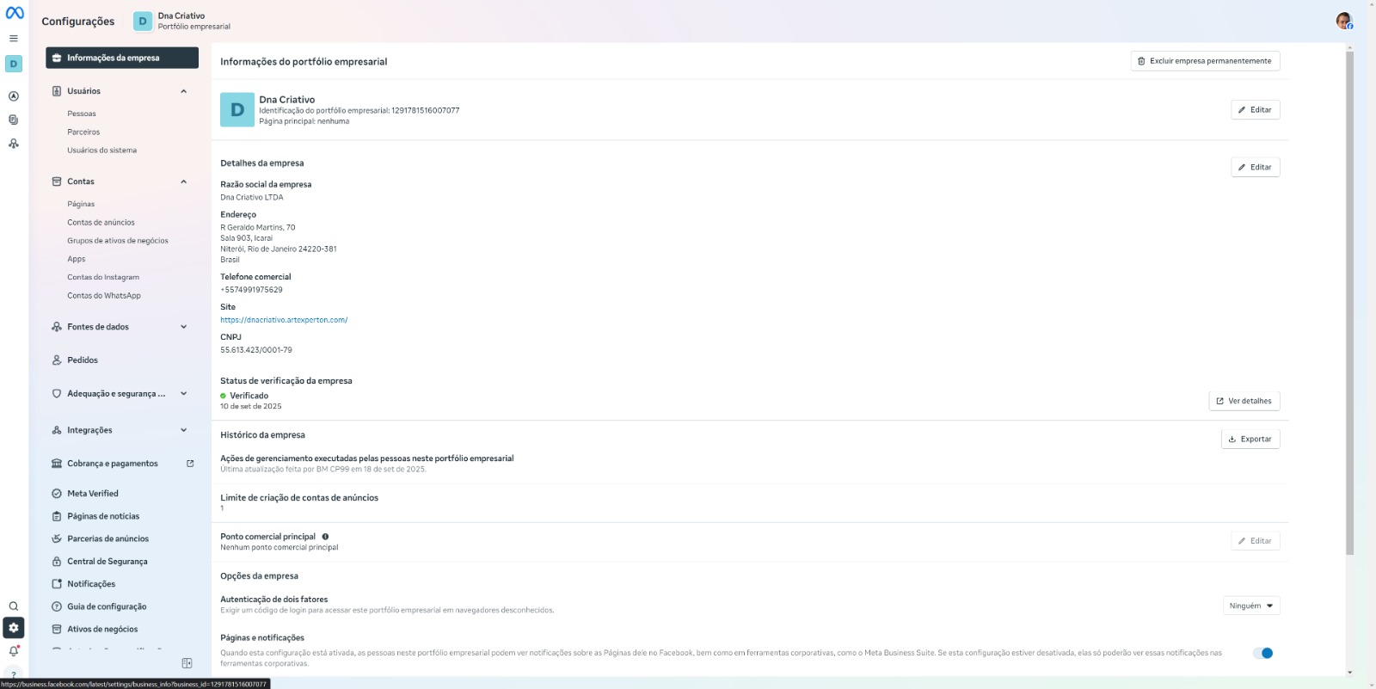Expand the Integrações section
Viewport: 1376px width, 689px height.
183,430
